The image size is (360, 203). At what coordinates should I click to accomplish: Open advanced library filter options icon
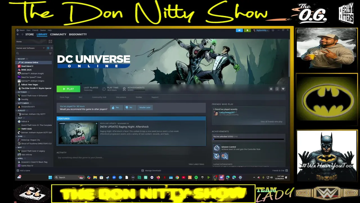click(50, 53)
